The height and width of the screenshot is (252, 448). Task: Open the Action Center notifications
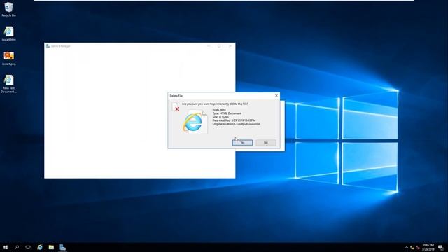point(441,247)
